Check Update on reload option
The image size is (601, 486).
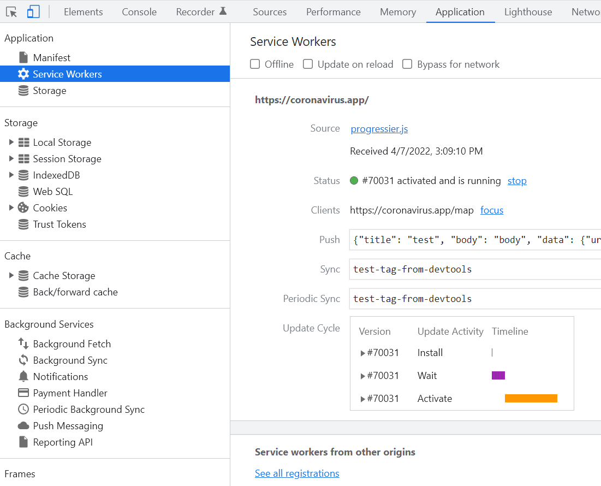(308, 64)
